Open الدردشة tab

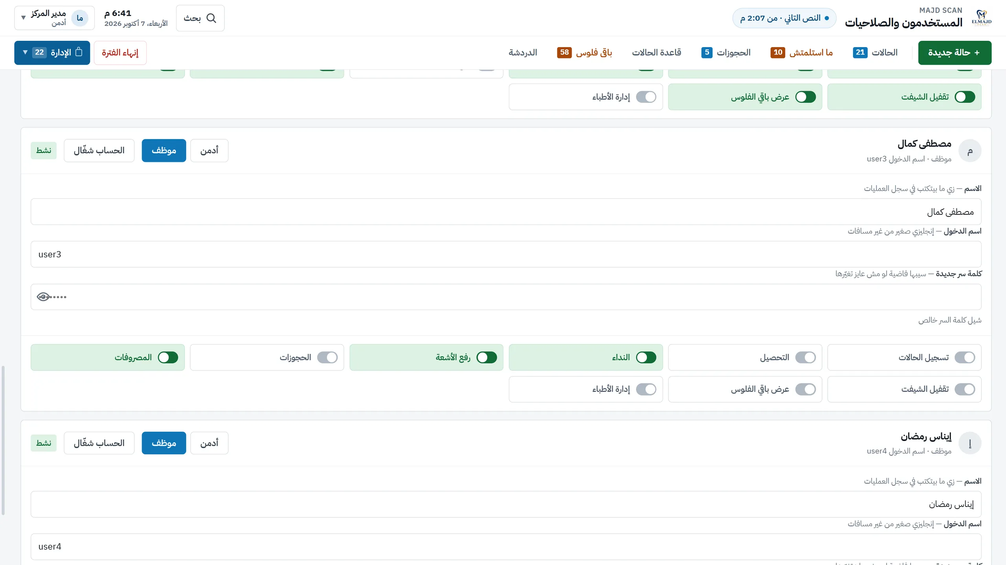[x=523, y=52]
